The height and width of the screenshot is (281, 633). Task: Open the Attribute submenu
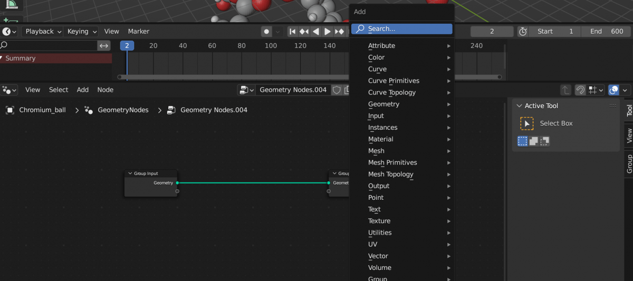[x=401, y=46]
